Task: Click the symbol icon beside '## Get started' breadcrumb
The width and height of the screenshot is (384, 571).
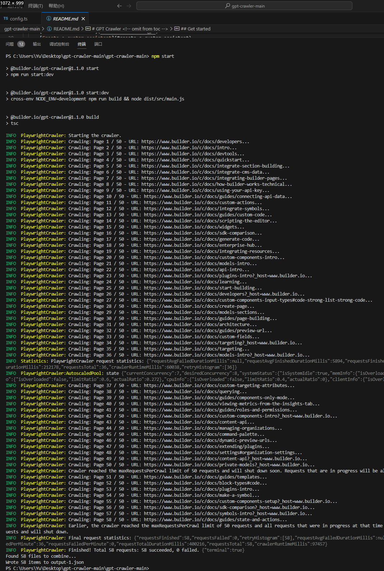Action: point(177,29)
